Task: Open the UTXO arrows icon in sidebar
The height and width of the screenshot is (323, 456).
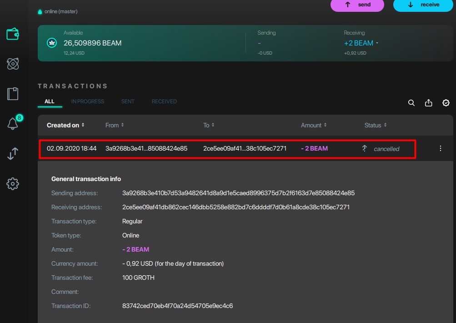Action: (x=14, y=153)
